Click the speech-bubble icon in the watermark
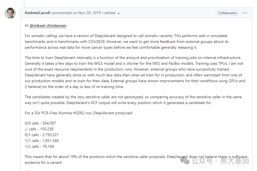257x171 pixels. point(184,161)
